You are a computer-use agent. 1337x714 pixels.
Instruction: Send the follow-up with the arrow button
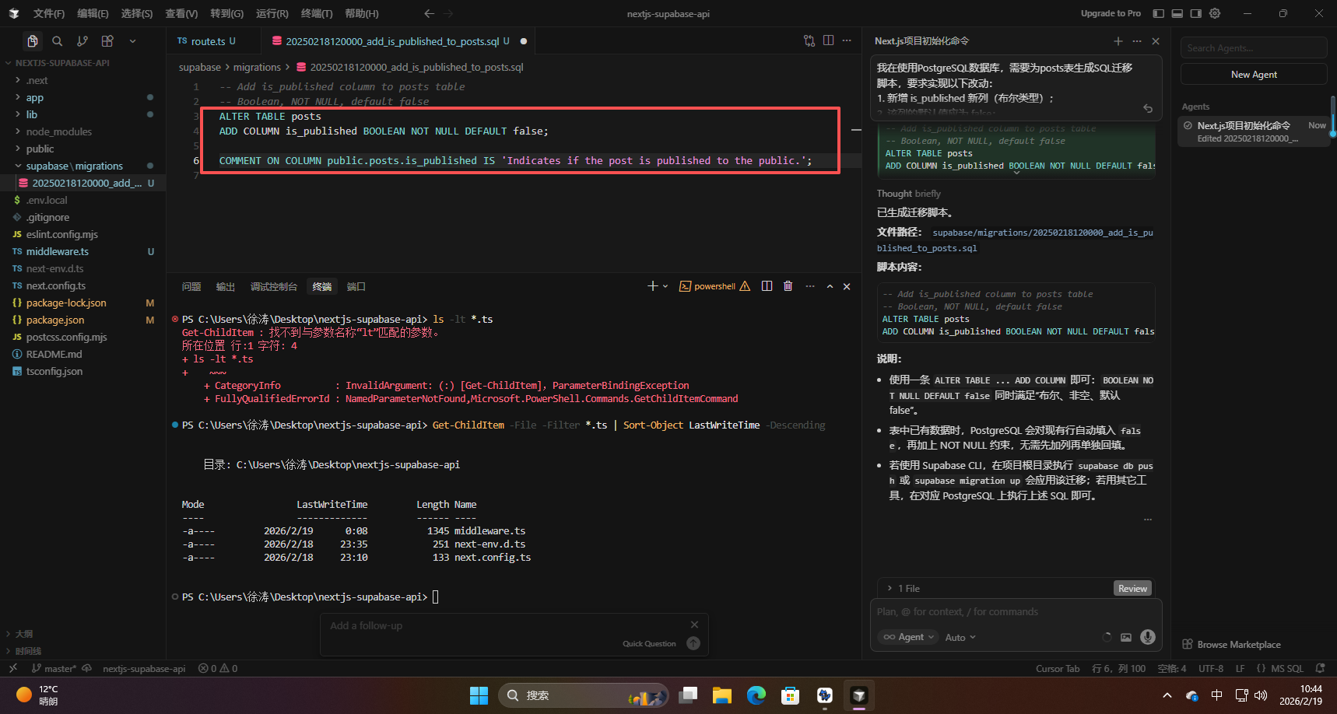click(693, 643)
